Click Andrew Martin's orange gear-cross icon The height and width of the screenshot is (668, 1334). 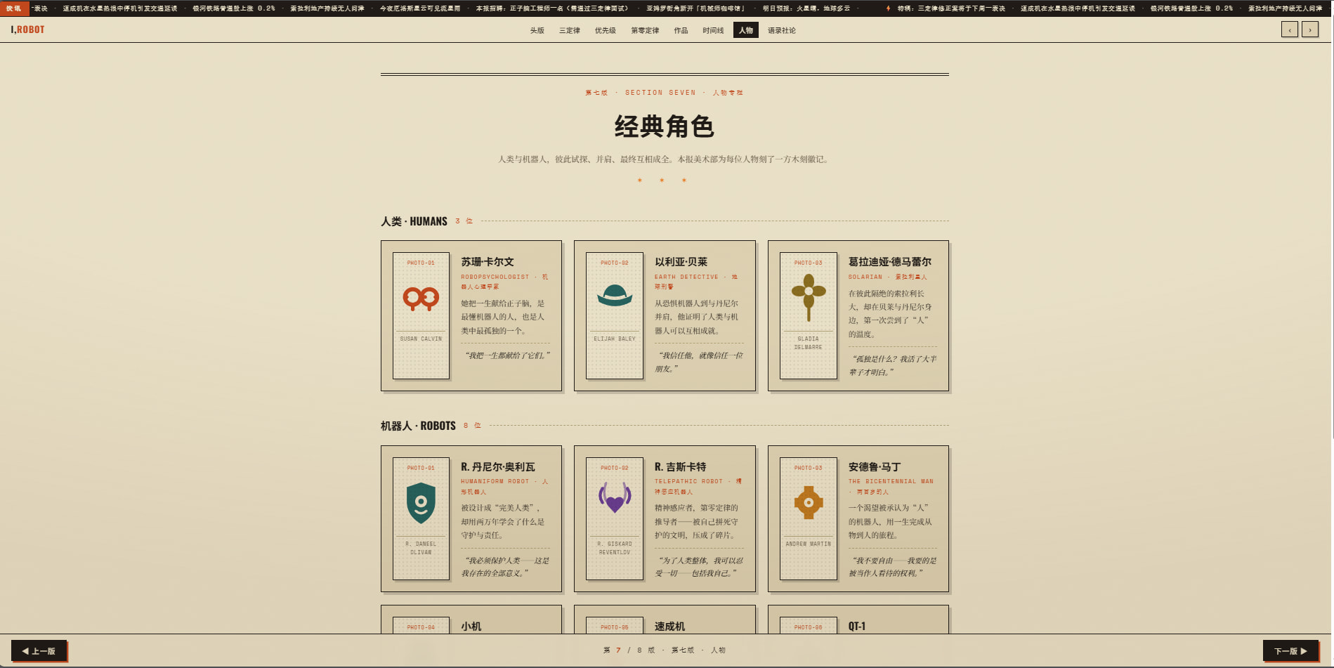click(x=809, y=502)
